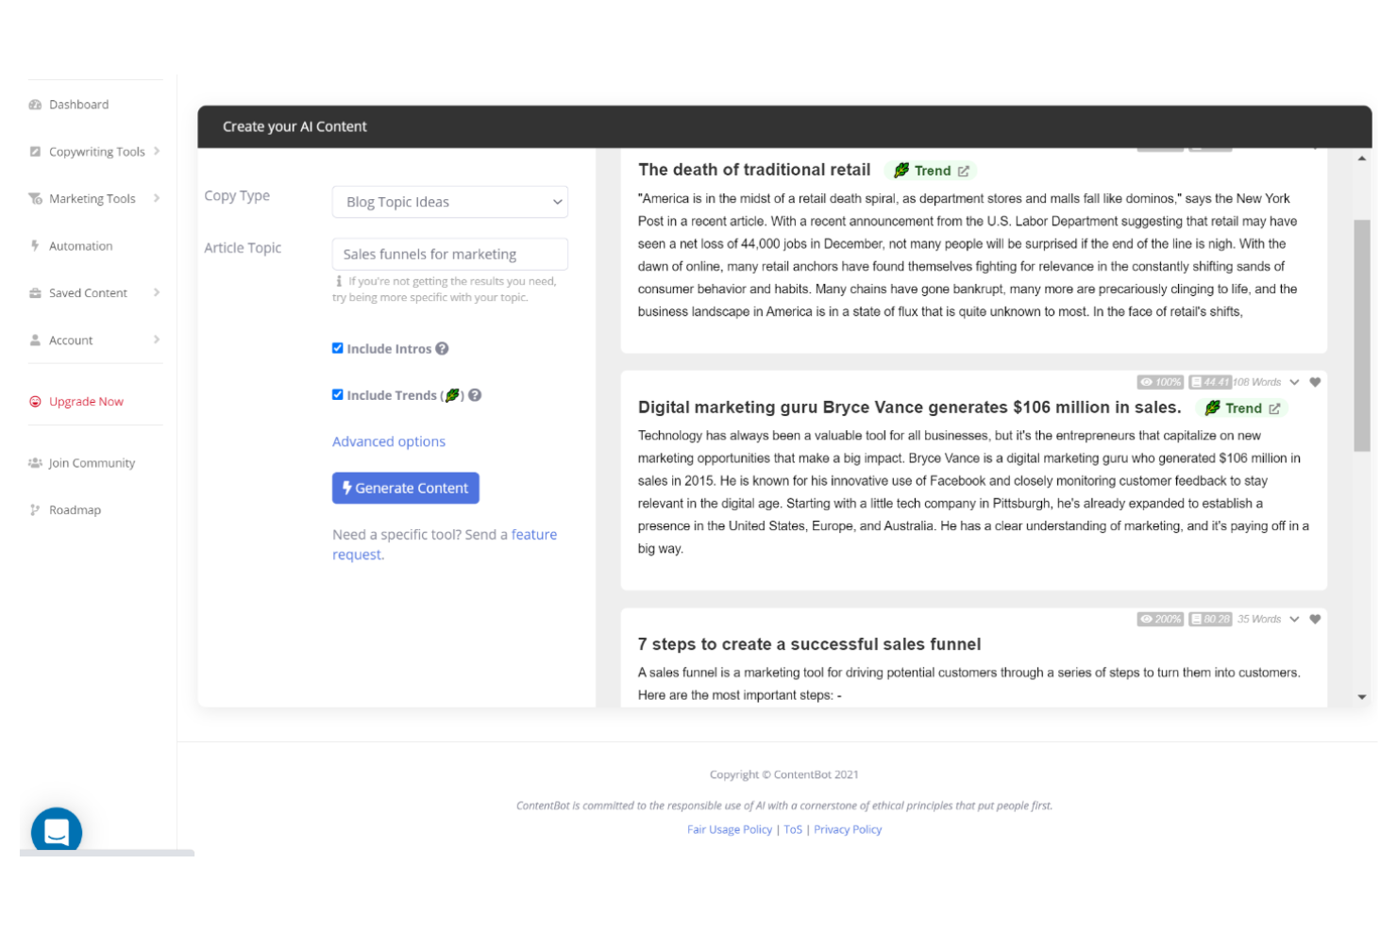Select Dashboard in the sidebar

click(x=78, y=104)
